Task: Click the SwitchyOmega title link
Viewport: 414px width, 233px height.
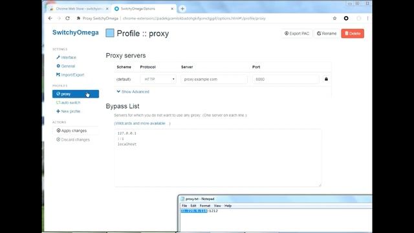Action: 76,32
